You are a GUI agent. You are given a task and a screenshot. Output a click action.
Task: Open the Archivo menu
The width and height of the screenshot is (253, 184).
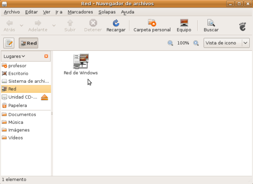click(x=12, y=12)
